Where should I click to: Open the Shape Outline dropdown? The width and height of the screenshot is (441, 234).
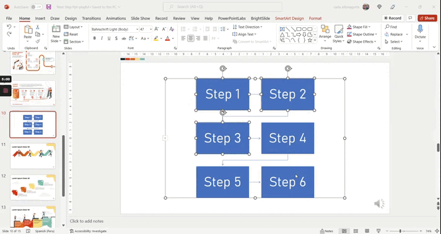click(362, 34)
